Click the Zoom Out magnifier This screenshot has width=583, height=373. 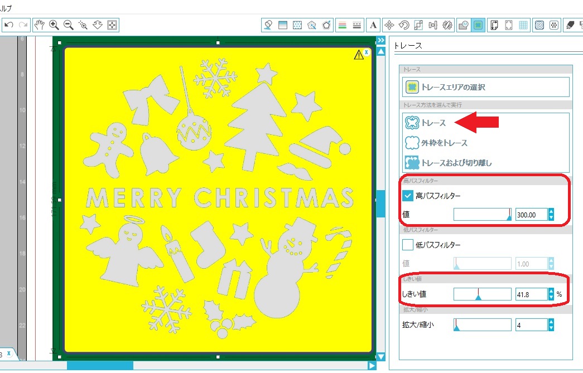(x=69, y=25)
